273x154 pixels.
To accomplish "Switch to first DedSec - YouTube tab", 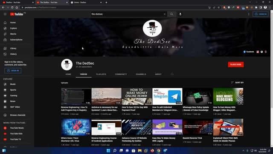I will (x=17, y=3).
